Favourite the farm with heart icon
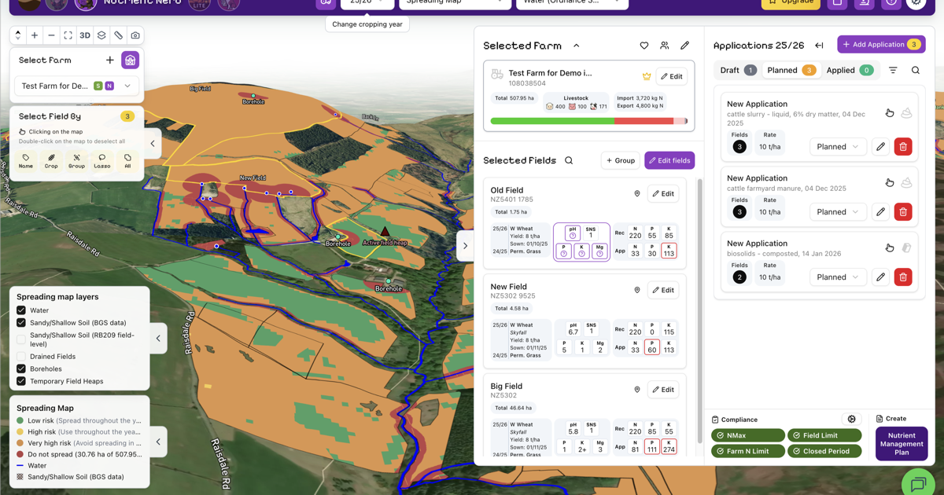This screenshot has width=944, height=495. [x=644, y=46]
